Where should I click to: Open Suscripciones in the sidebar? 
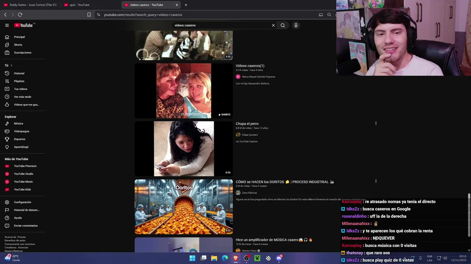(x=23, y=52)
